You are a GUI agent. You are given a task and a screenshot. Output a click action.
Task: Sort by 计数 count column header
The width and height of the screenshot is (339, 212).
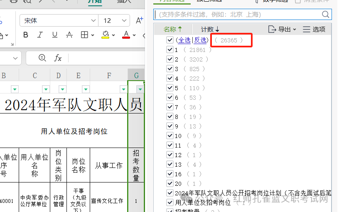(210, 29)
